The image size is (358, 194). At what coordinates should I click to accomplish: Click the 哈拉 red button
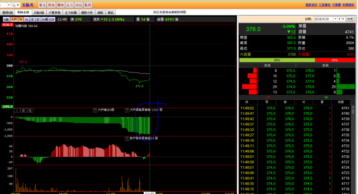click(x=79, y=5)
